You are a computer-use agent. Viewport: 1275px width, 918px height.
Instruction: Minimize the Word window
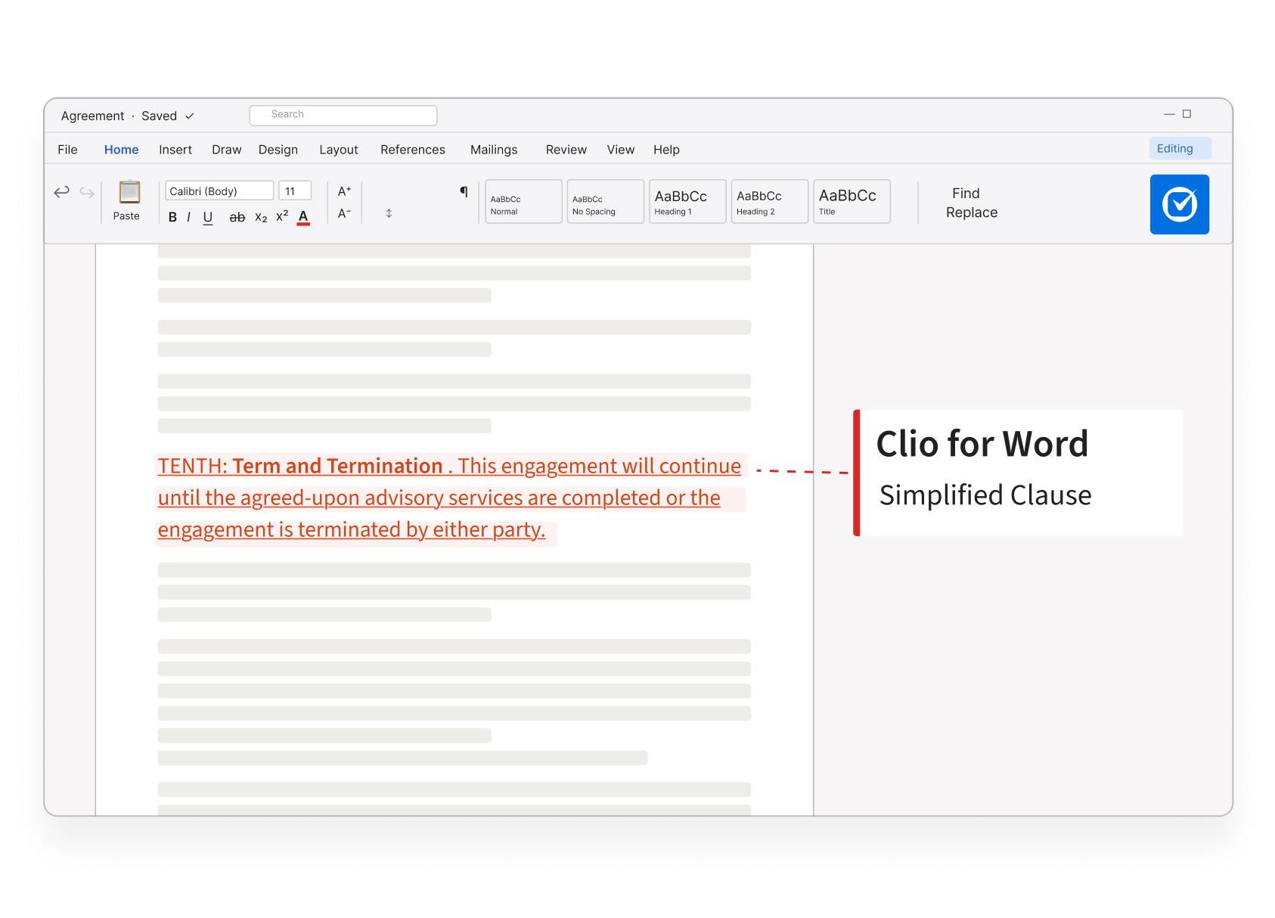(x=1169, y=114)
